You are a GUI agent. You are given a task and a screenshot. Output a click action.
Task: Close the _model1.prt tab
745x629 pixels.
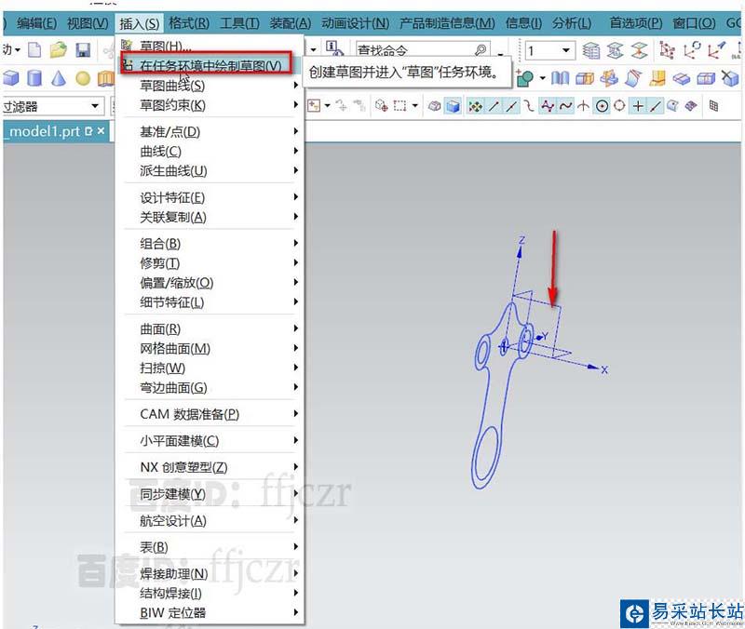tap(101, 131)
